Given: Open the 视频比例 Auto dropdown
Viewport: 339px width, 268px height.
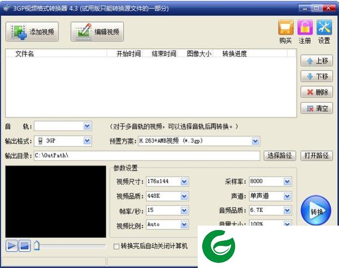Looking at the screenshot, I should point(184,224).
